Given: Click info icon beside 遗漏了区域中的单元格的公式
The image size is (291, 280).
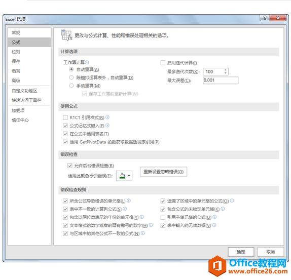Looking at the screenshot, I should [232, 201].
